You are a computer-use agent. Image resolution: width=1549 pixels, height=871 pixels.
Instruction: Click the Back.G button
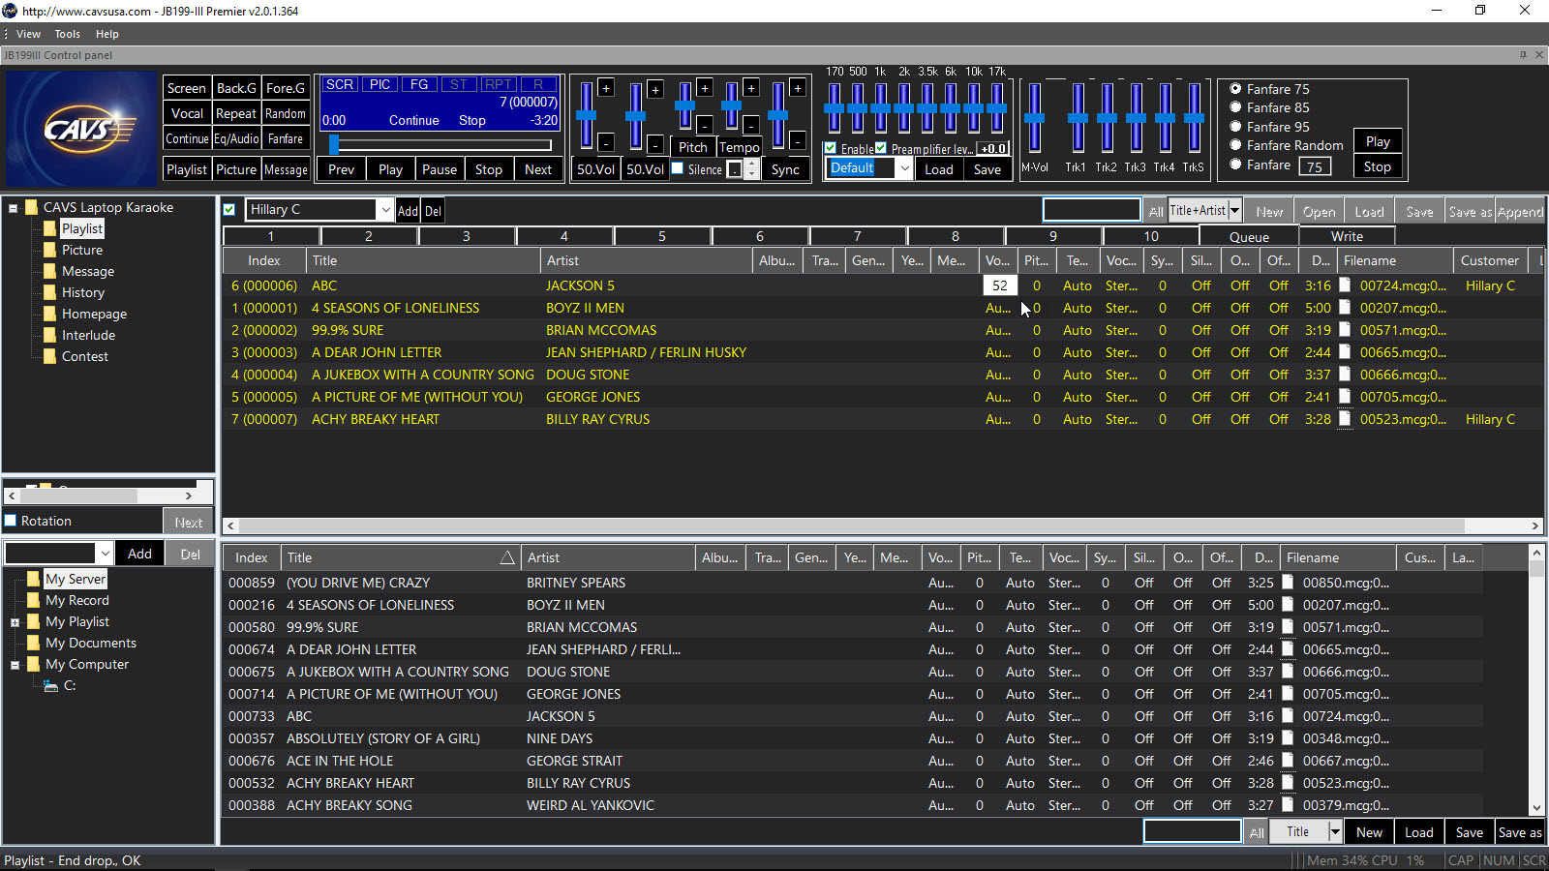[x=236, y=88]
